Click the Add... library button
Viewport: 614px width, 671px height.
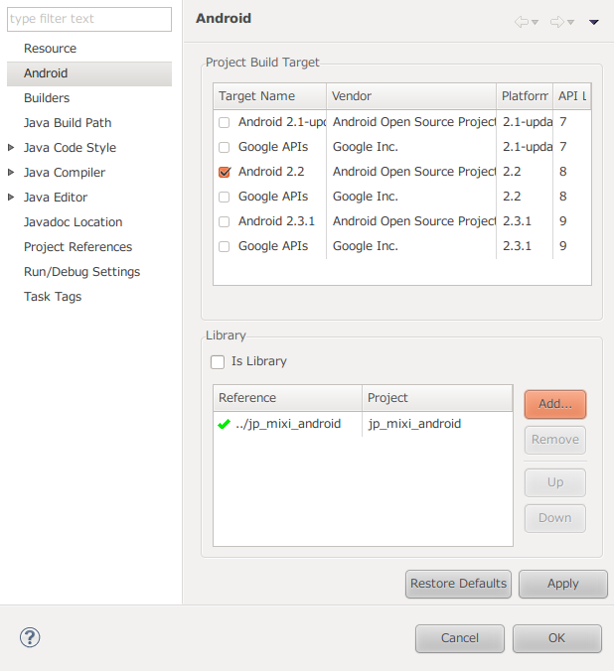[x=554, y=404]
